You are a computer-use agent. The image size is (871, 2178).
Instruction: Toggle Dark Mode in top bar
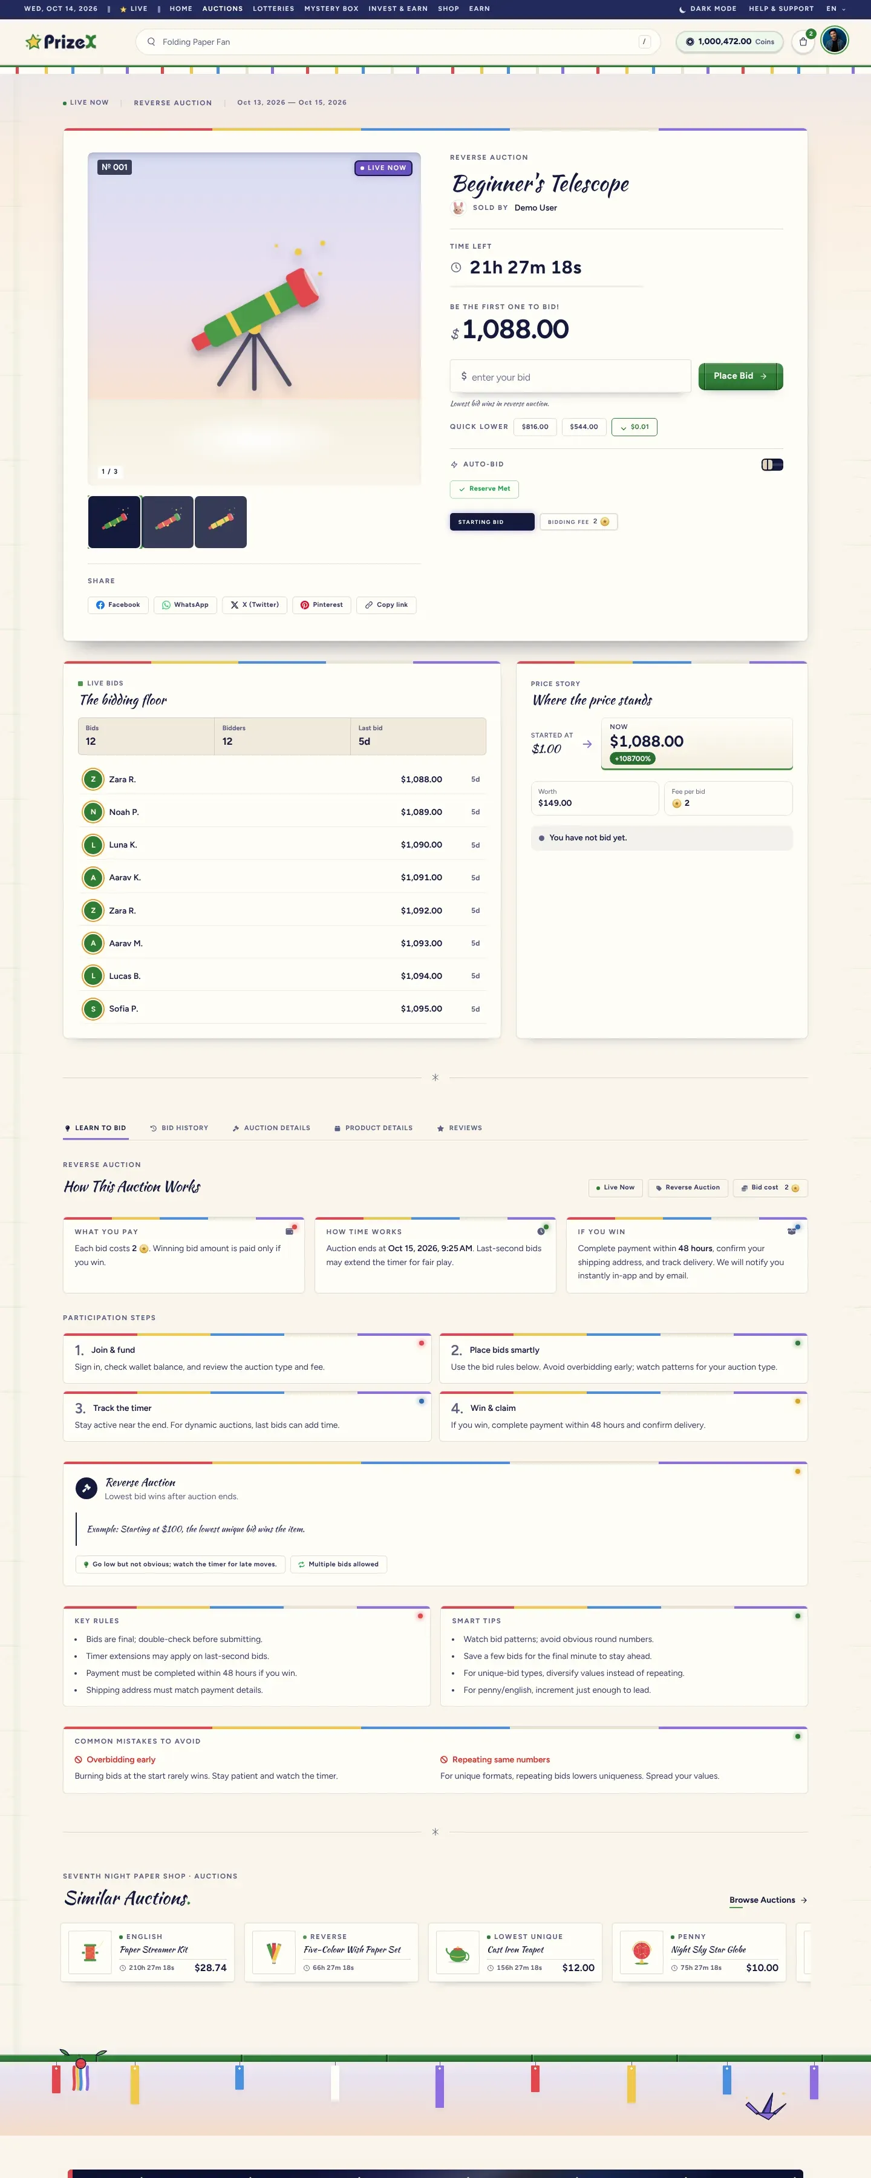point(708,8)
